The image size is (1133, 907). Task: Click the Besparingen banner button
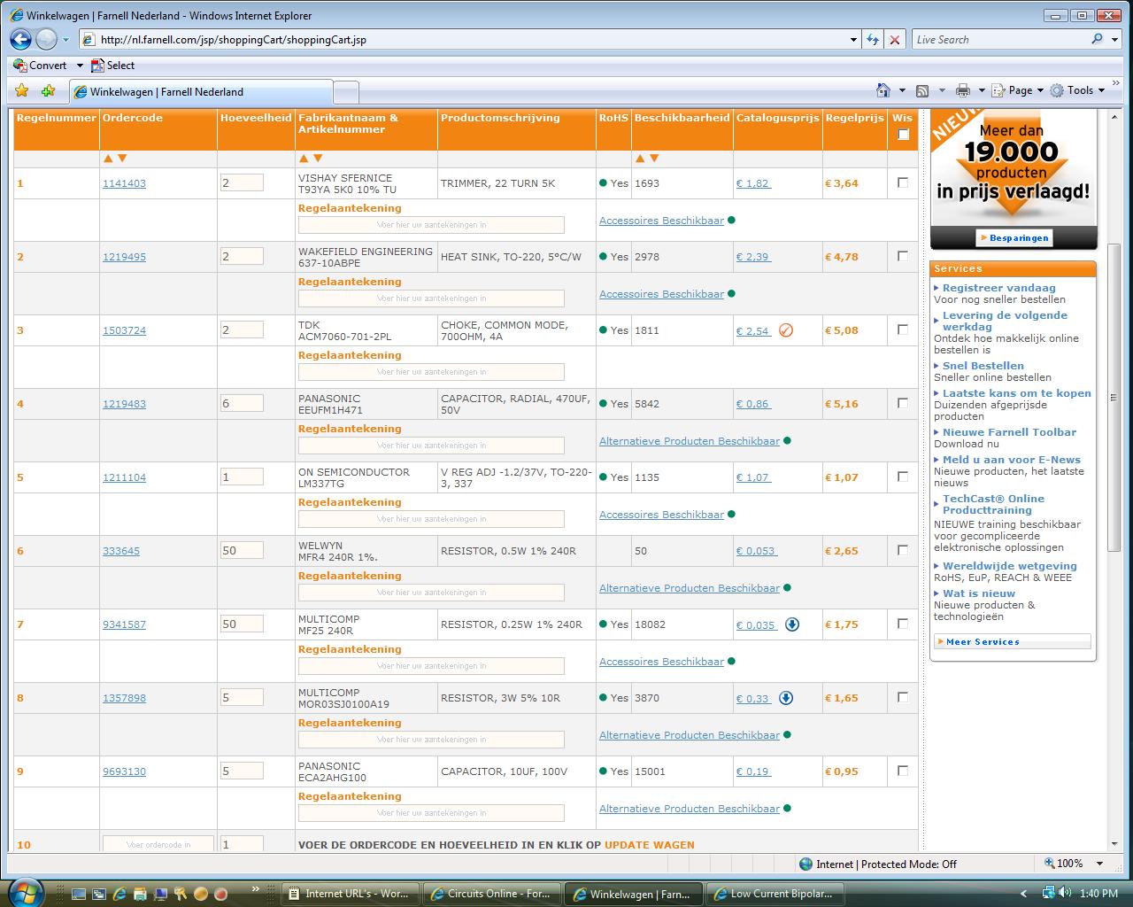point(1014,237)
